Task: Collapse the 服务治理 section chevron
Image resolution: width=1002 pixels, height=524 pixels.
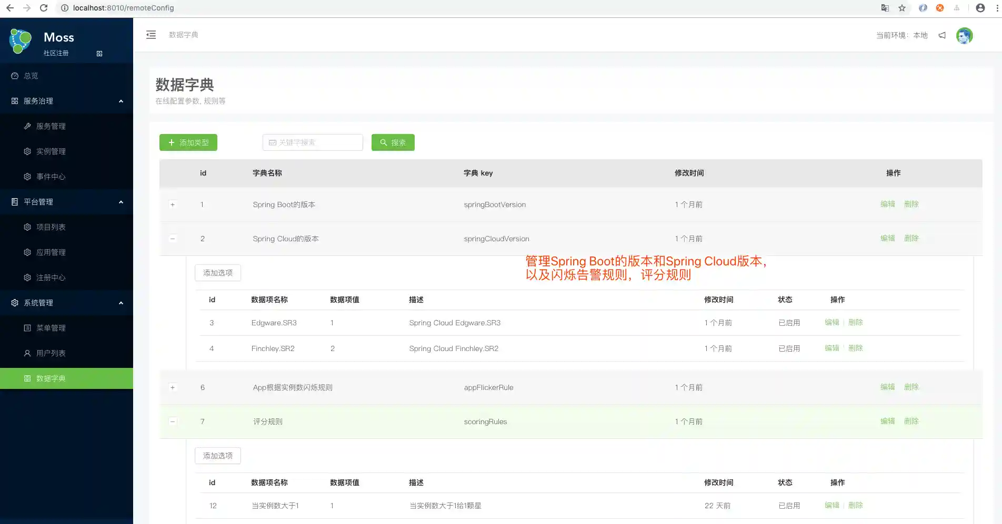Action: pyautogui.click(x=121, y=101)
